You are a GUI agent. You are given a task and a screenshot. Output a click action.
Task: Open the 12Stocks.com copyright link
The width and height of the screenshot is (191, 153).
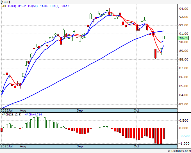click(179, 151)
